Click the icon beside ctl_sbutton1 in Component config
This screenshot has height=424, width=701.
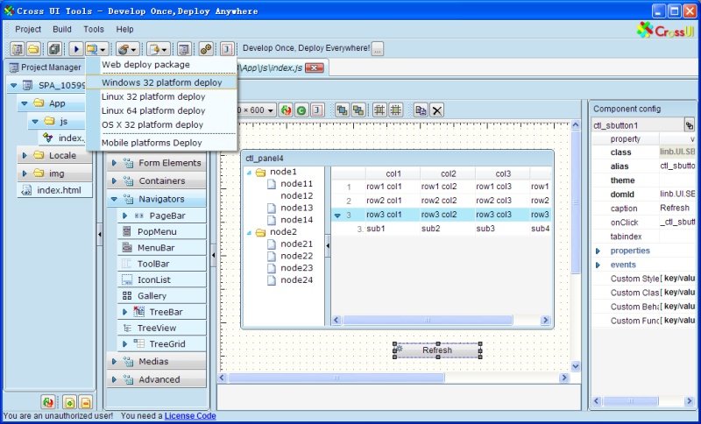click(x=689, y=125)
